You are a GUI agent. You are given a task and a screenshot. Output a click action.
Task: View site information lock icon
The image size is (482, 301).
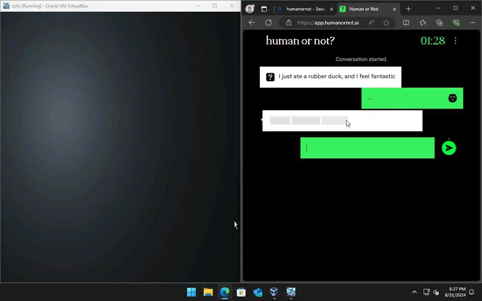(x=289, y=23)
